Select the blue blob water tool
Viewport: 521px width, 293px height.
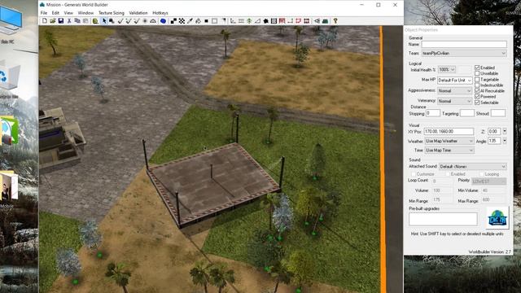(x=163, y=21)
